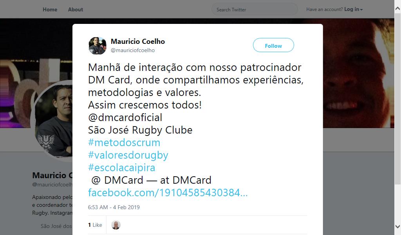401x235 pixels.
Task: Open the #escolacaipira hashtag
Action: 121,168
